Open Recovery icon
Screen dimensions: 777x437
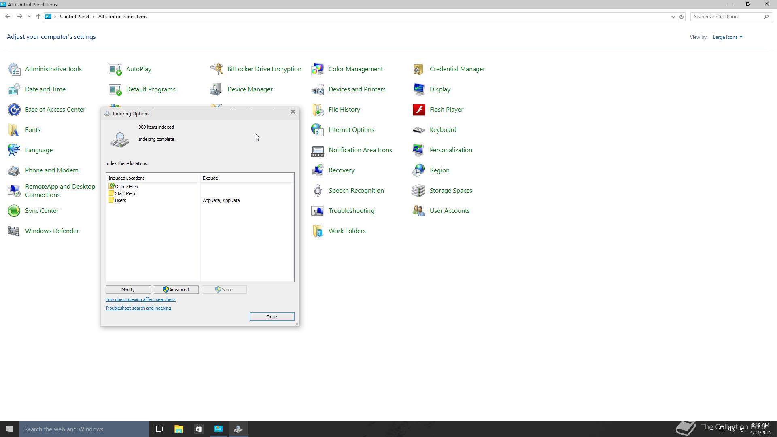pyautogui.click(x=318, y=170)
